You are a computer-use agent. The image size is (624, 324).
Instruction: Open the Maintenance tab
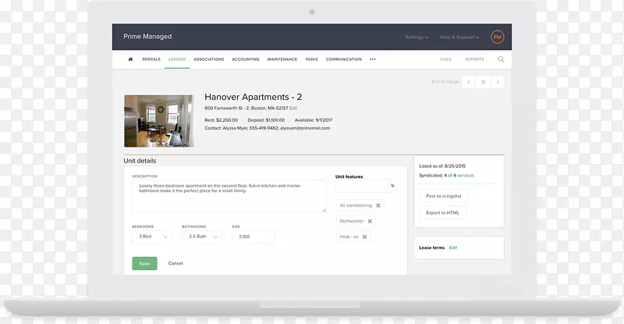[x=282, y=59]
